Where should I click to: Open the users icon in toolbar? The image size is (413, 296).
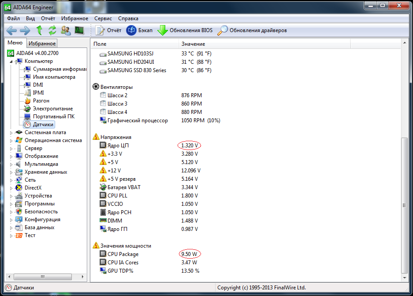point(66,30)
